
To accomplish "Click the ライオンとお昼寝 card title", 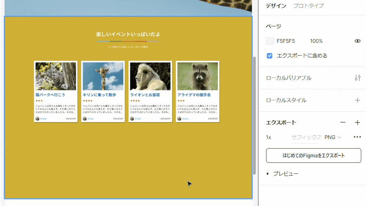I will tap(145, 95).
